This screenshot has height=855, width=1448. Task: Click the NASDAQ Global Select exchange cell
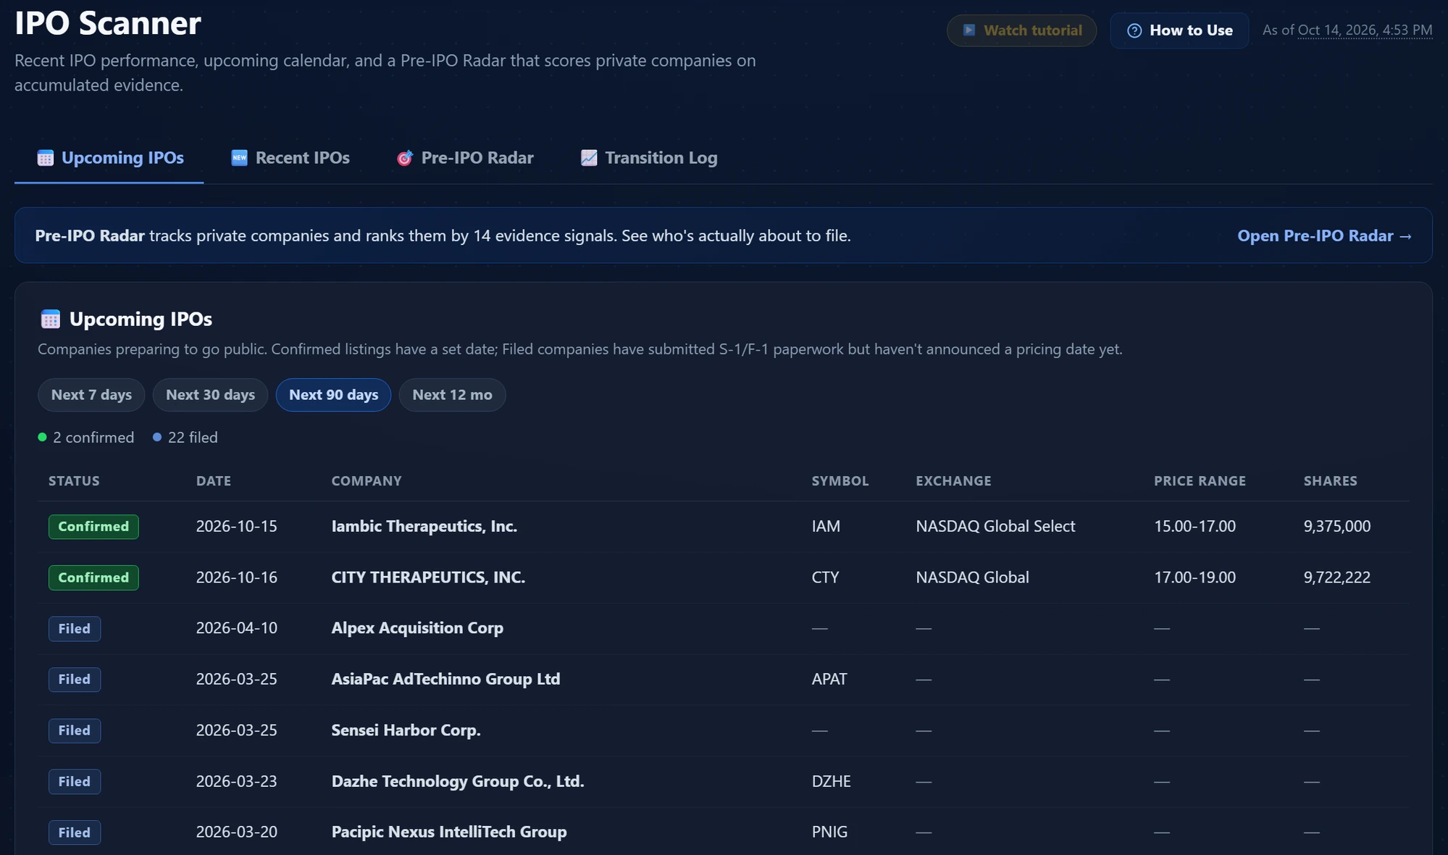(x=995, y=527)
